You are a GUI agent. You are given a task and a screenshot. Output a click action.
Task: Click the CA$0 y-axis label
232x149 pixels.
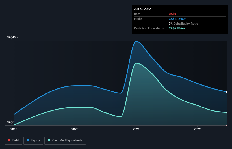(10, 122)
